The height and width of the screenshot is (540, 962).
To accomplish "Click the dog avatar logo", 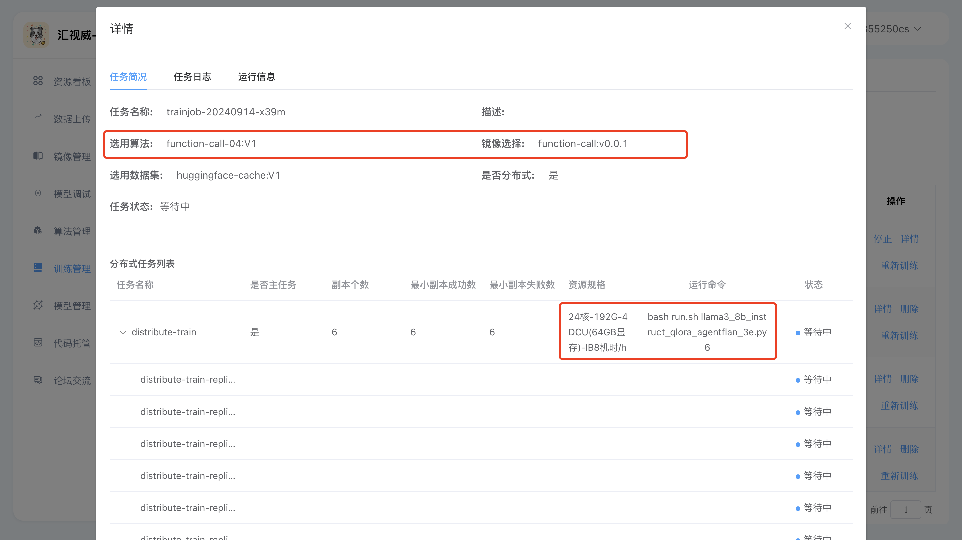I will point(36,35).
